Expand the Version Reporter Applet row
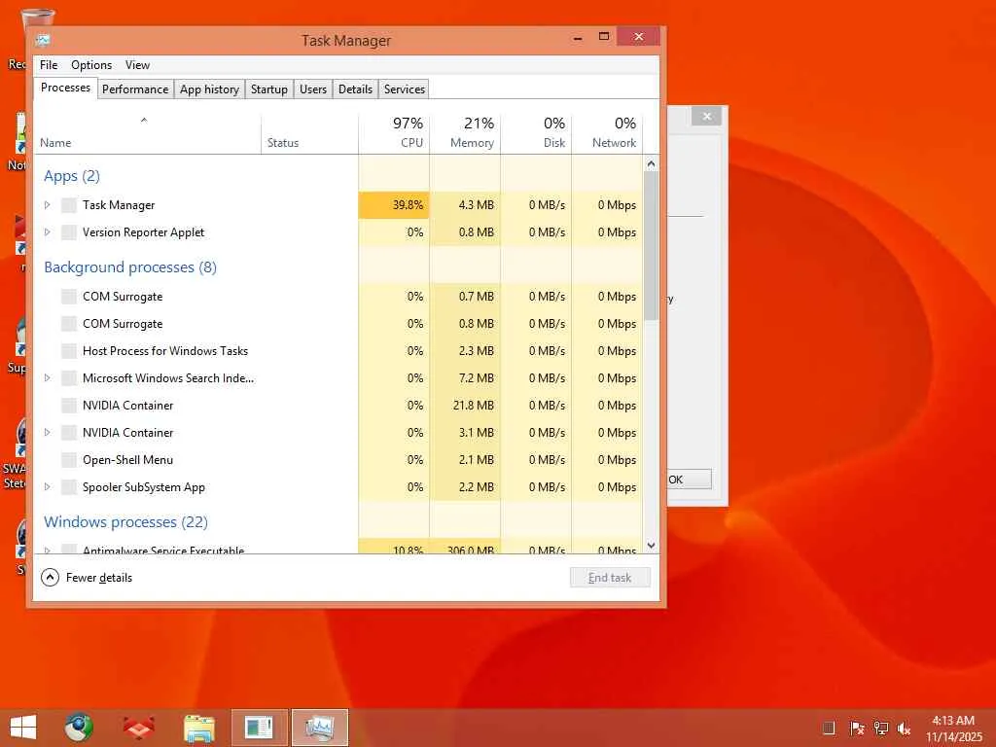Image resolution: width=996 pixels, height=747 pixels. 47,232
